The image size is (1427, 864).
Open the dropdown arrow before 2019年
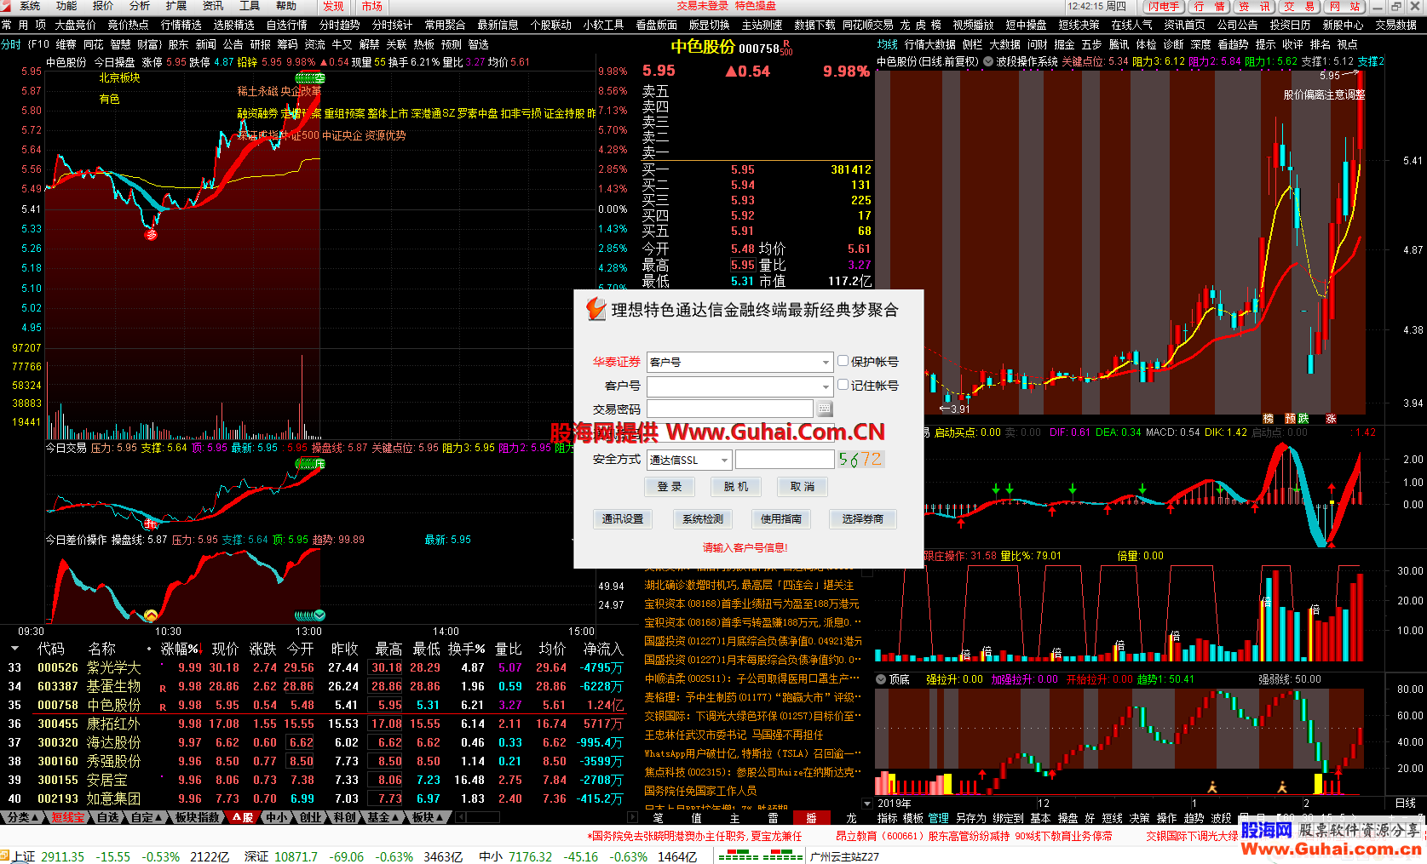click(x=867, y=803)
